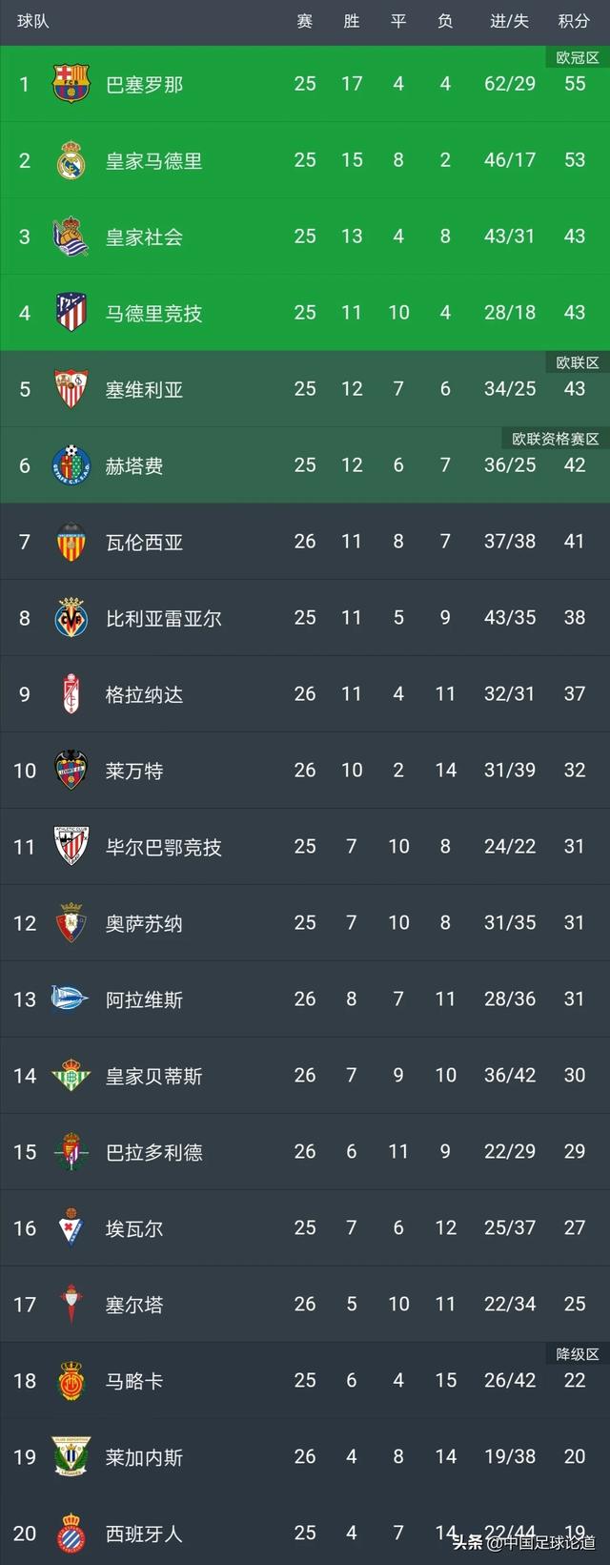Screen dimensions: 610x1565
Task: Open the 奥萨苏纳 team row
Action: pos(305,923)
